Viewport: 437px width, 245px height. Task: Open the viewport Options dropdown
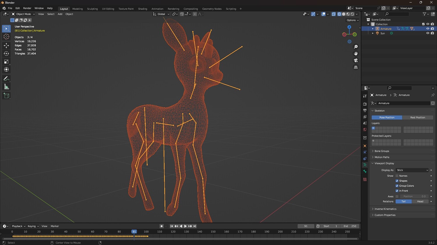(353, 20)
